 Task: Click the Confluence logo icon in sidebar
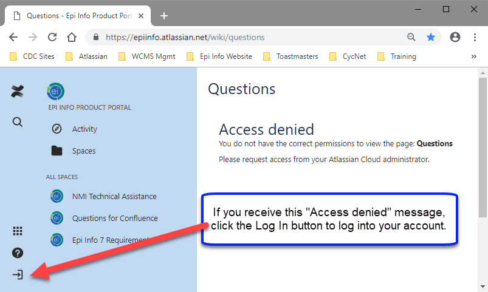[18, 92]
